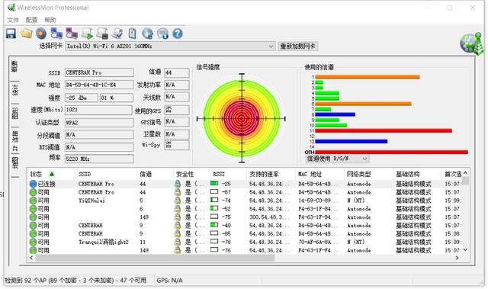This screenshot has height=289, width=488.
Task: Open the 文件 menu
Action: tap(13, 21)
